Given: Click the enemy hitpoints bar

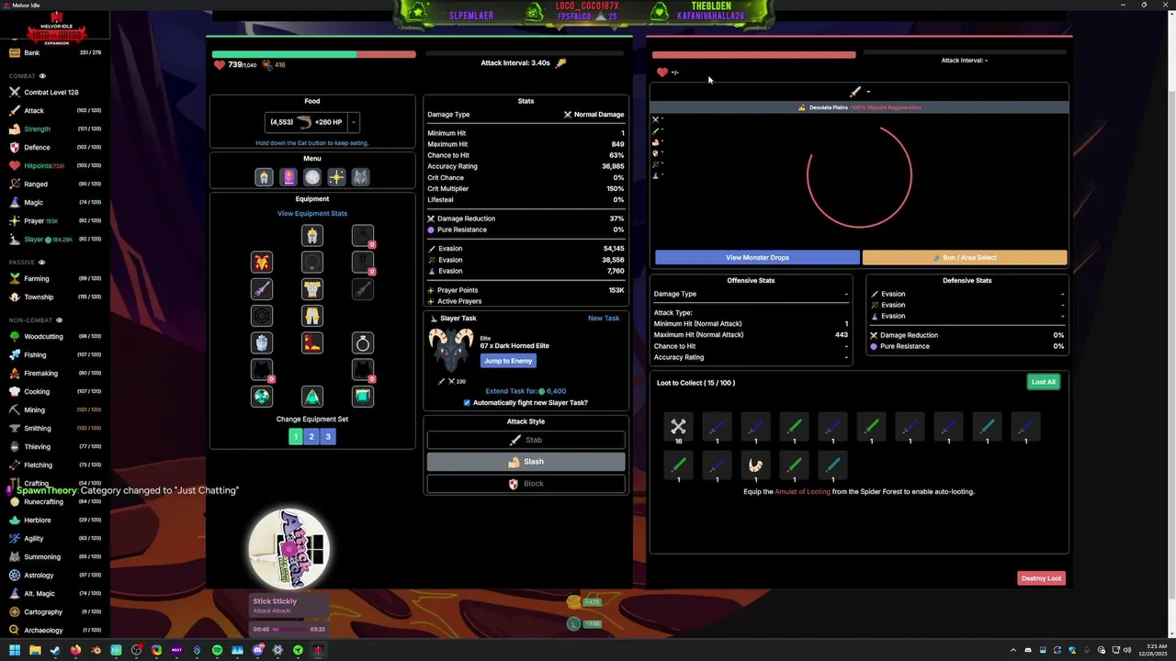Looking at the screenshot, I should 753,55.
